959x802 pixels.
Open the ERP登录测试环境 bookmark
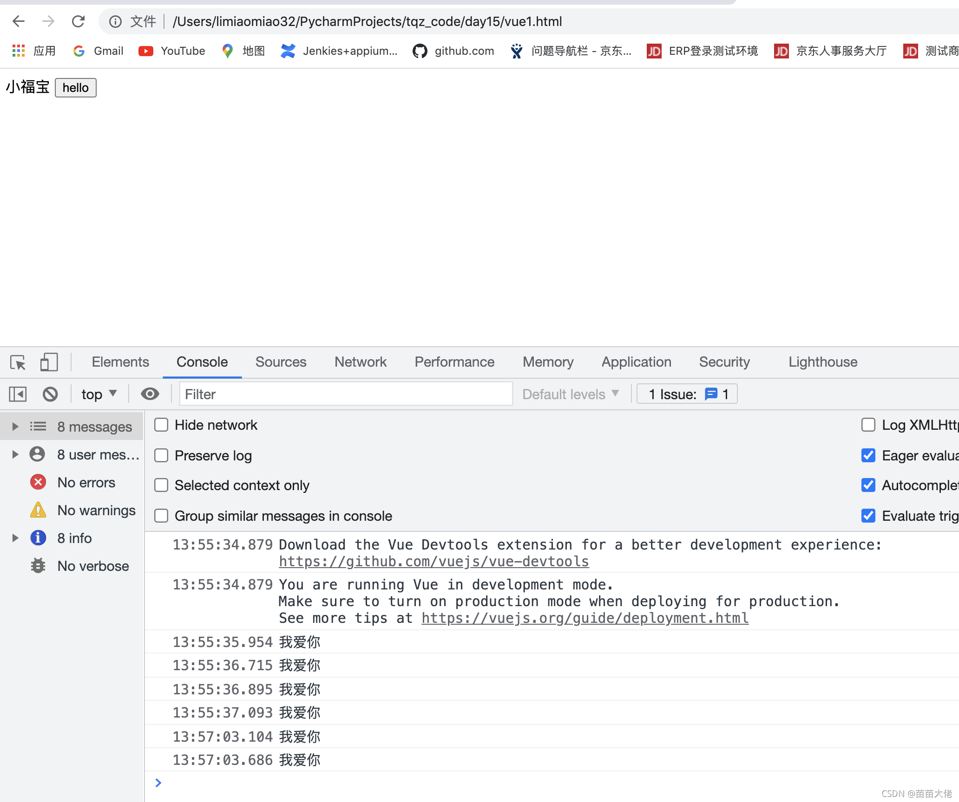click(702, 51)
